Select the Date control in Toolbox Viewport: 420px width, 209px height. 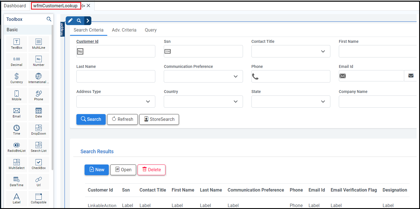(39, 113)
